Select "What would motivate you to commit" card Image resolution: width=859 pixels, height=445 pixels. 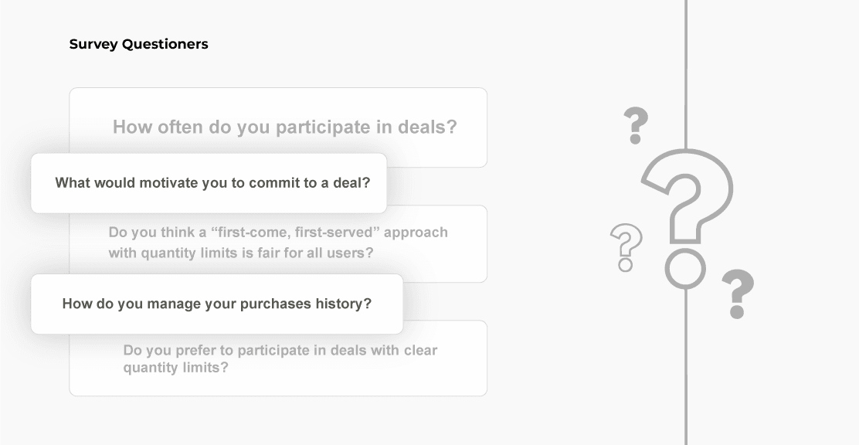click(x=209, y=183)
